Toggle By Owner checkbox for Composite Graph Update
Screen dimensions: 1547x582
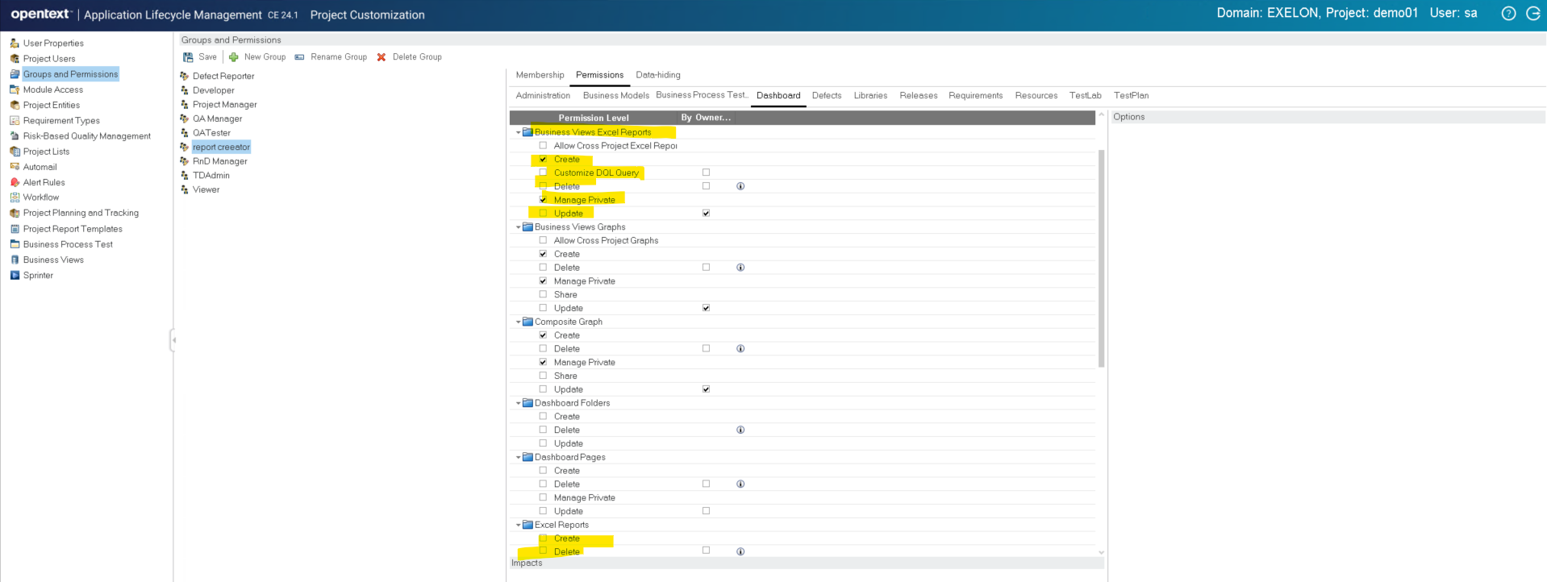coord(707,389)
